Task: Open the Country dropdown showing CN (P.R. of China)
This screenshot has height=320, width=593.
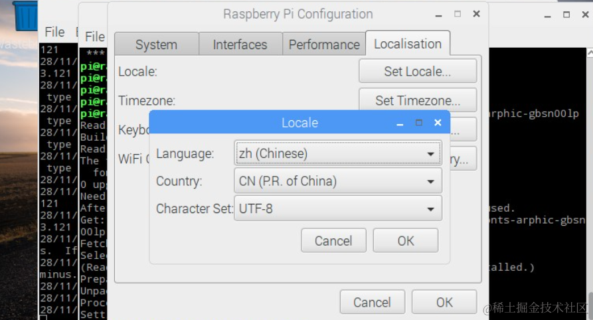Action: 338,181
